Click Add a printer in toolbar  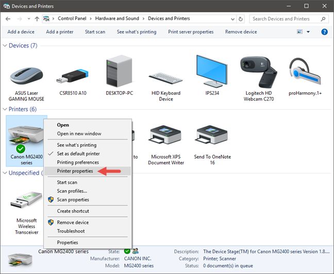60,32
